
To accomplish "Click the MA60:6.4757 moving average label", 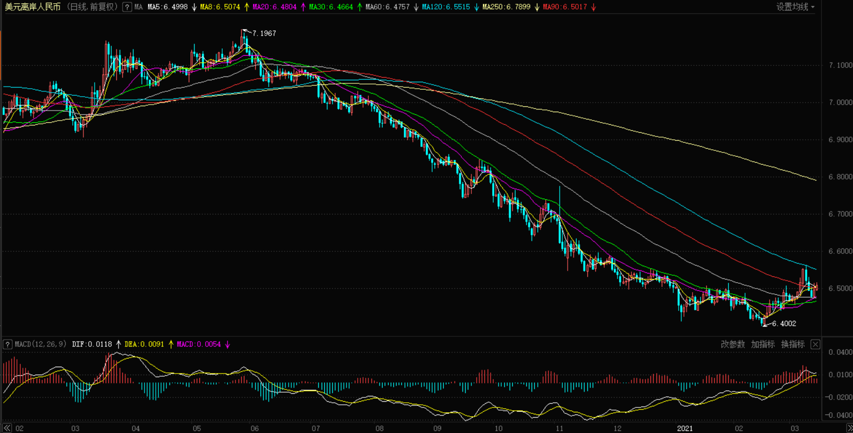I will pos(387,7).
